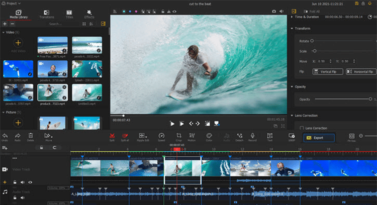This screenshot has width=377, height=205.
Task: Enable the Lens Correction checkbox
Action: (x=302, y=128)
